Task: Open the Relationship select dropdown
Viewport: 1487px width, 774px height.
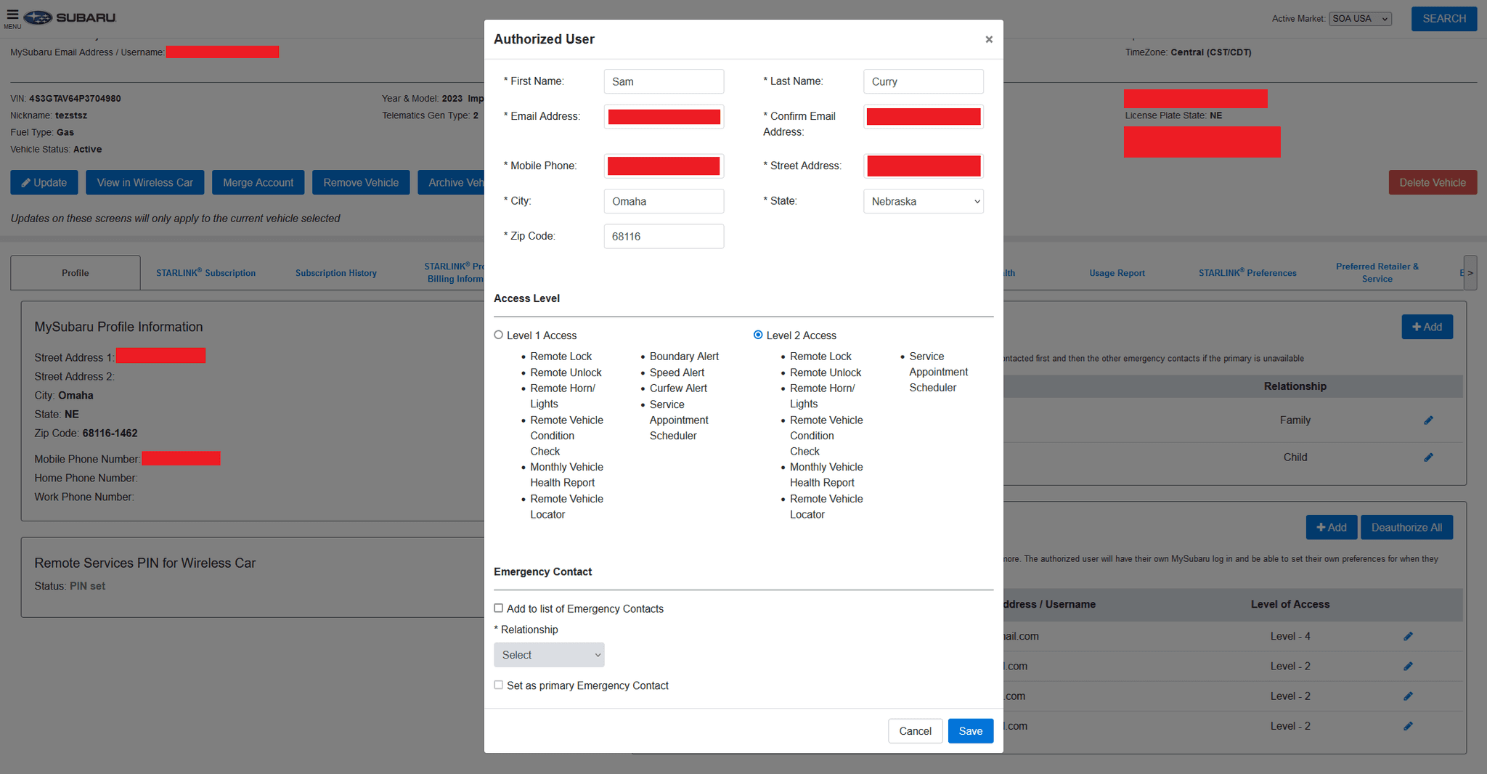Action: click(549, 654)
